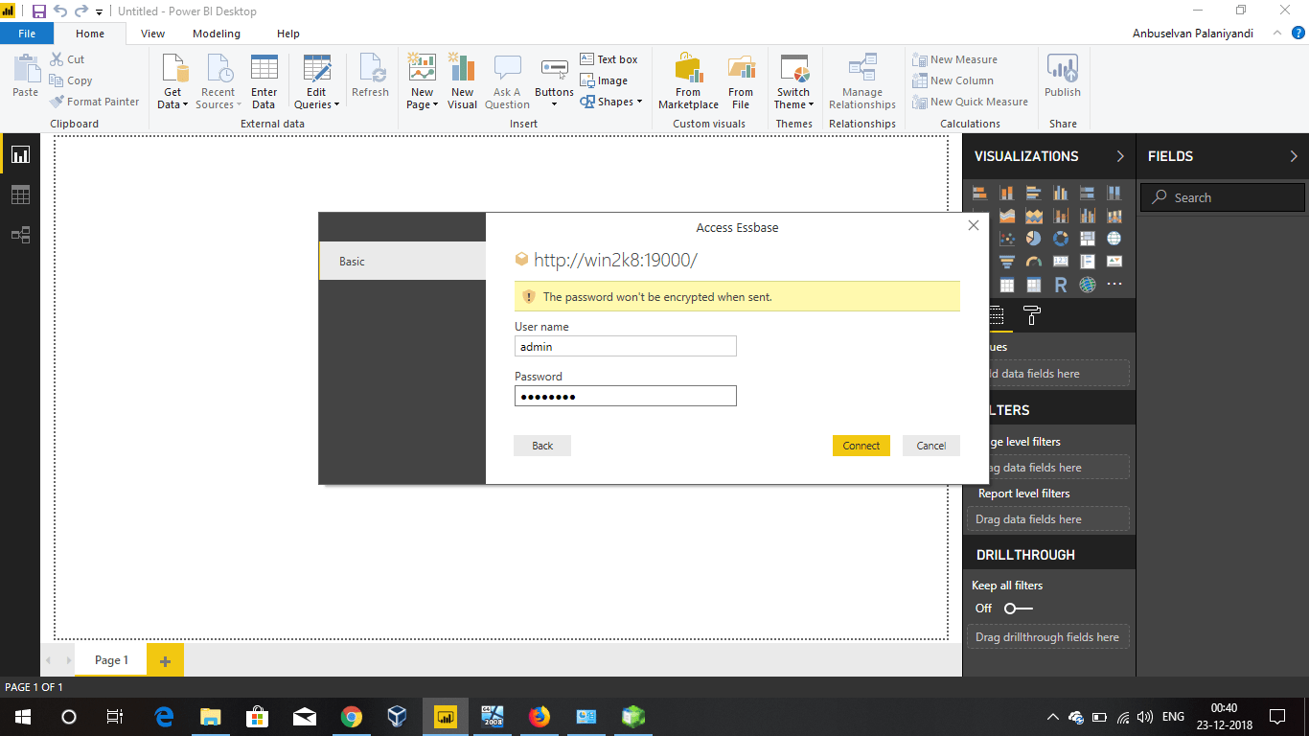Open the Format paint roller pane
Viewport: 1309px width, 736px height.
tap(1032, 315)
